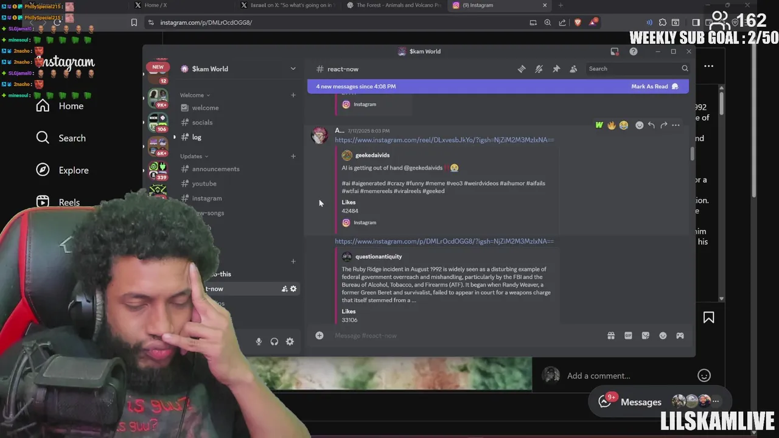Image resolution: width=779 pixels, height=438 pixels.
Task: Open the Instagram post DMLrOcdOGG8 link
Action: click(x=444, y=242)
